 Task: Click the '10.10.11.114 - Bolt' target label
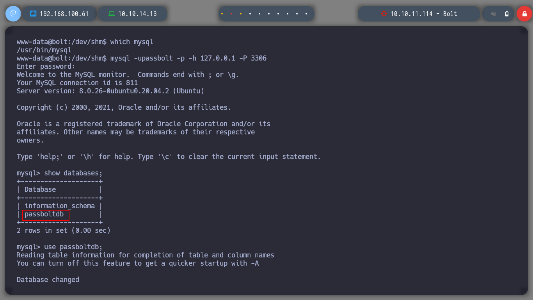[x=424, y=14]
